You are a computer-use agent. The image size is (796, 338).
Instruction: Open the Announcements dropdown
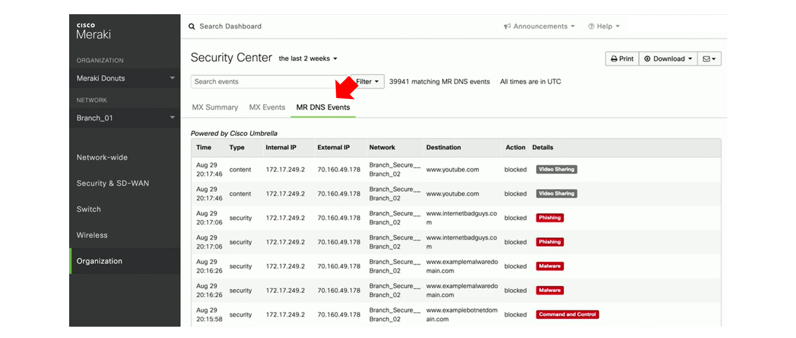click(539, 27)
